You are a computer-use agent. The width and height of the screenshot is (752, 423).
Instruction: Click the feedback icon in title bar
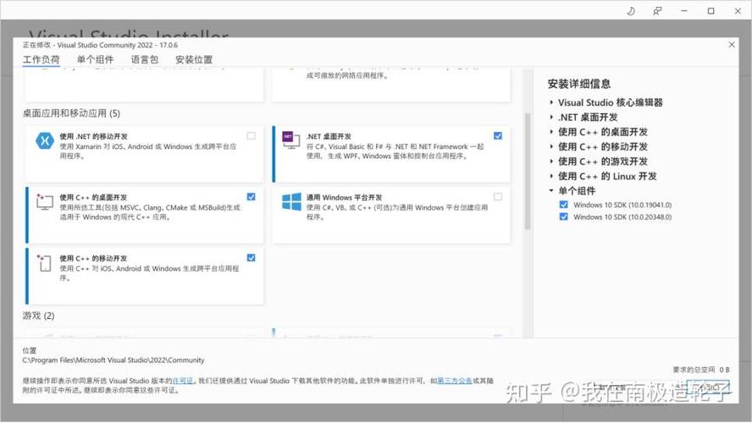(x=657, y=10)
